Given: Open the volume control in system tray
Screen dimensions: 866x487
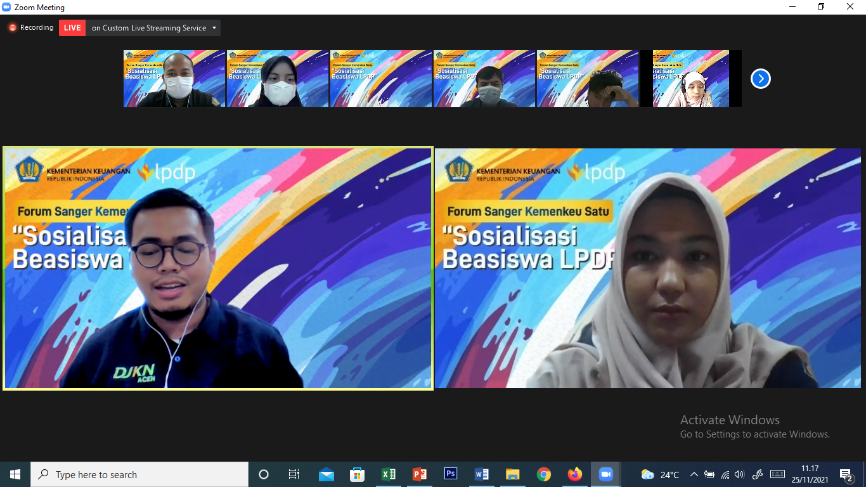Looking at the screenshot, I should pyautogui.click(x=739, y=474).
